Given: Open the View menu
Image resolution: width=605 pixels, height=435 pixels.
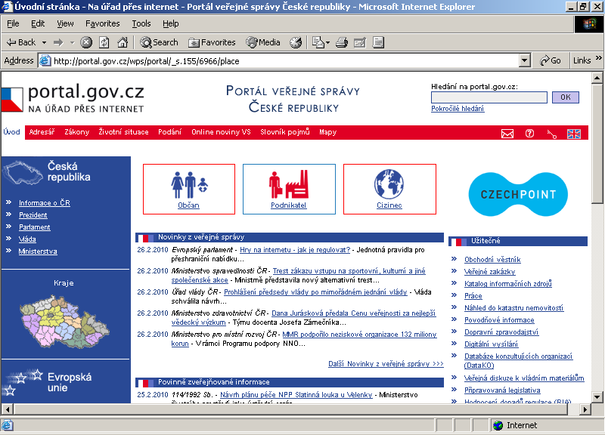Looking at the screenshot, I should [x=65, y=23].
